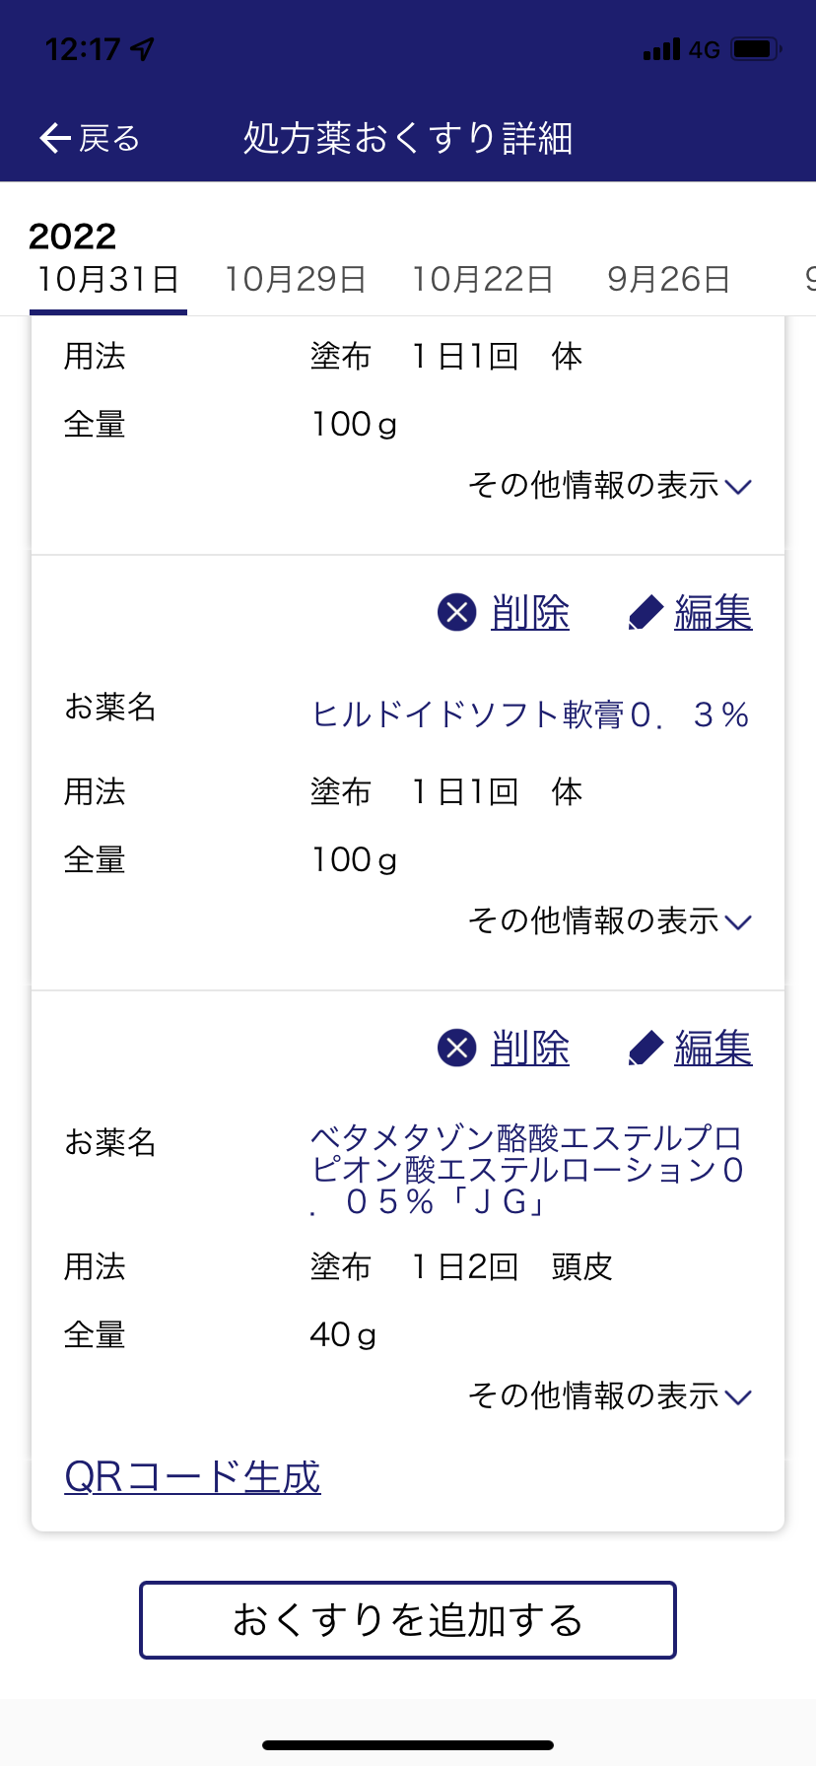Viewport: 816px width, 1766px height.
Task: Open the 10月22日 date tab
Action: (x=483, y=280)
